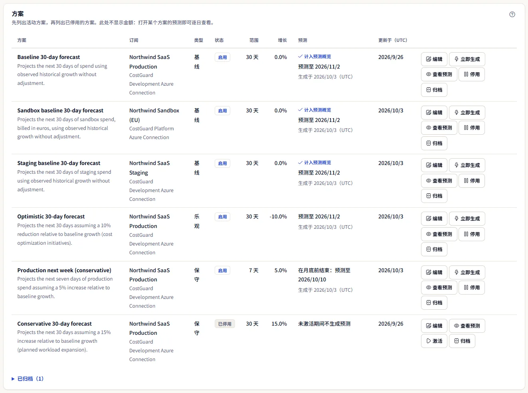Viewport: 528px width, 393px height.
Task: Activate (激活) the Conservative 30-day forecast
Action: [x=434, y=341]
